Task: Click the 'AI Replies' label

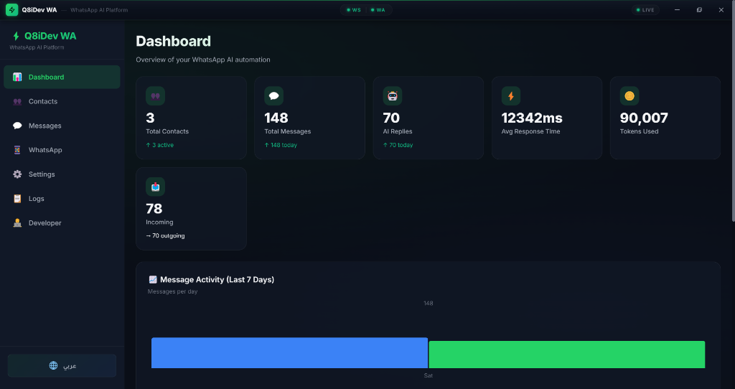Action: click(398, 131)
